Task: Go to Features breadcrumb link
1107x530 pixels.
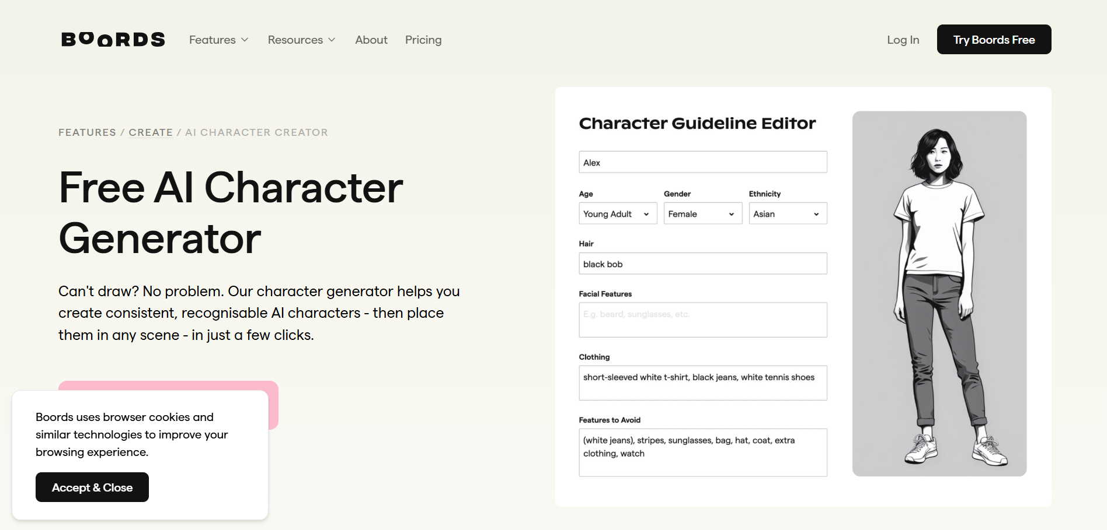Action: click(x=87, y=132)
